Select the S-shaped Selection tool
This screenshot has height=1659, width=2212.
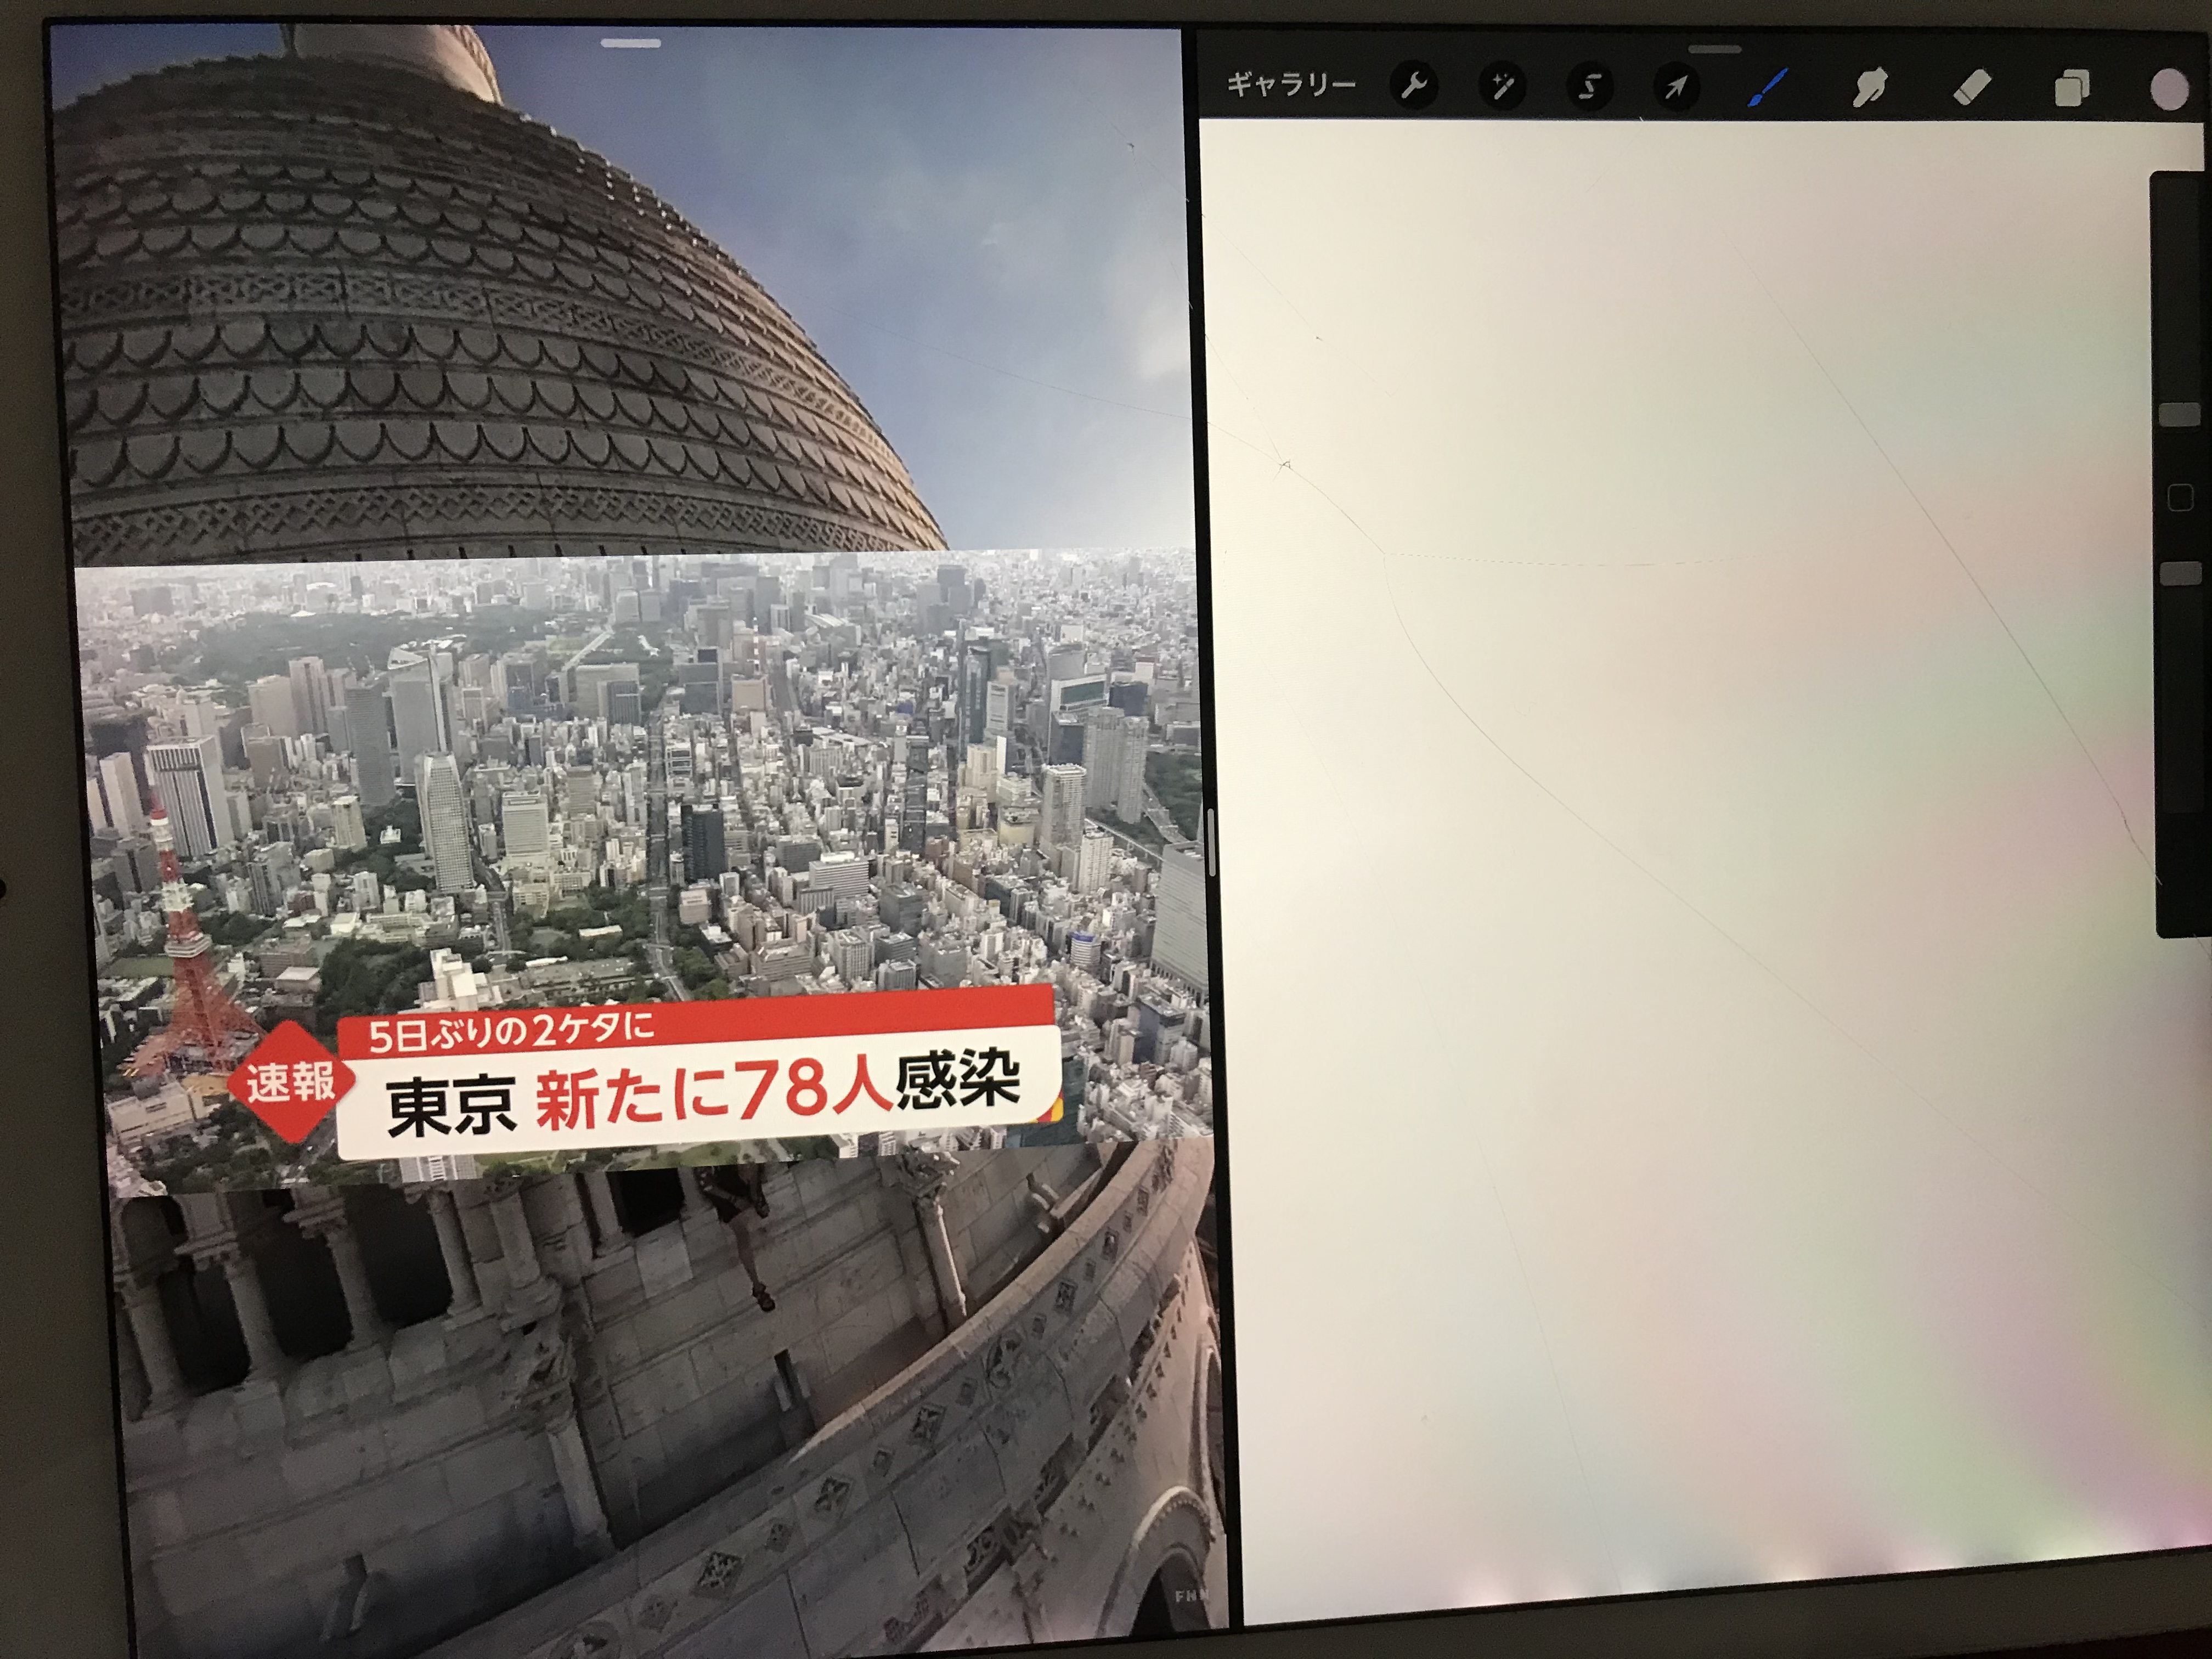1589,88
